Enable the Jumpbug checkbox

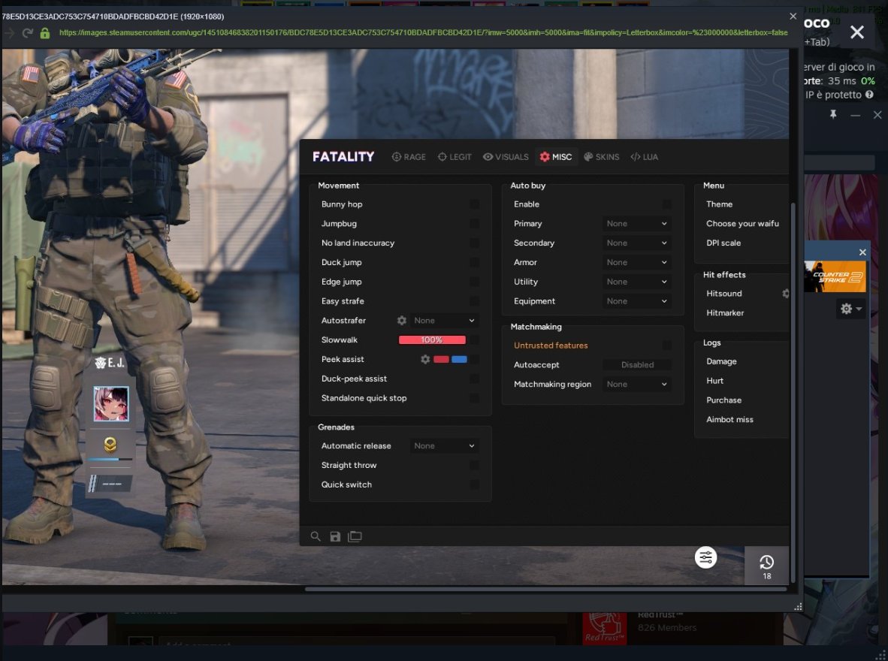tap(474, 224)
